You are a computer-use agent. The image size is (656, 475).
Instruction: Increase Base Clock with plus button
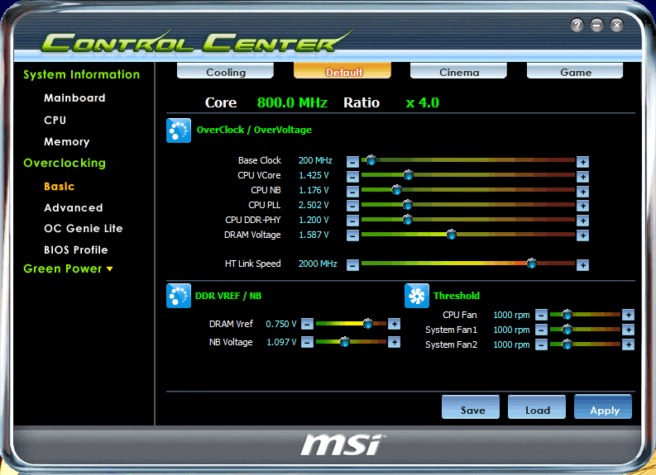[582, 162]
